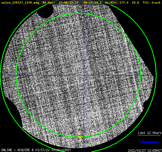This screenshot has width=162, height=152.
Task: Click the asiva_220327_1259.png filename text
Action: click(20, 3)
